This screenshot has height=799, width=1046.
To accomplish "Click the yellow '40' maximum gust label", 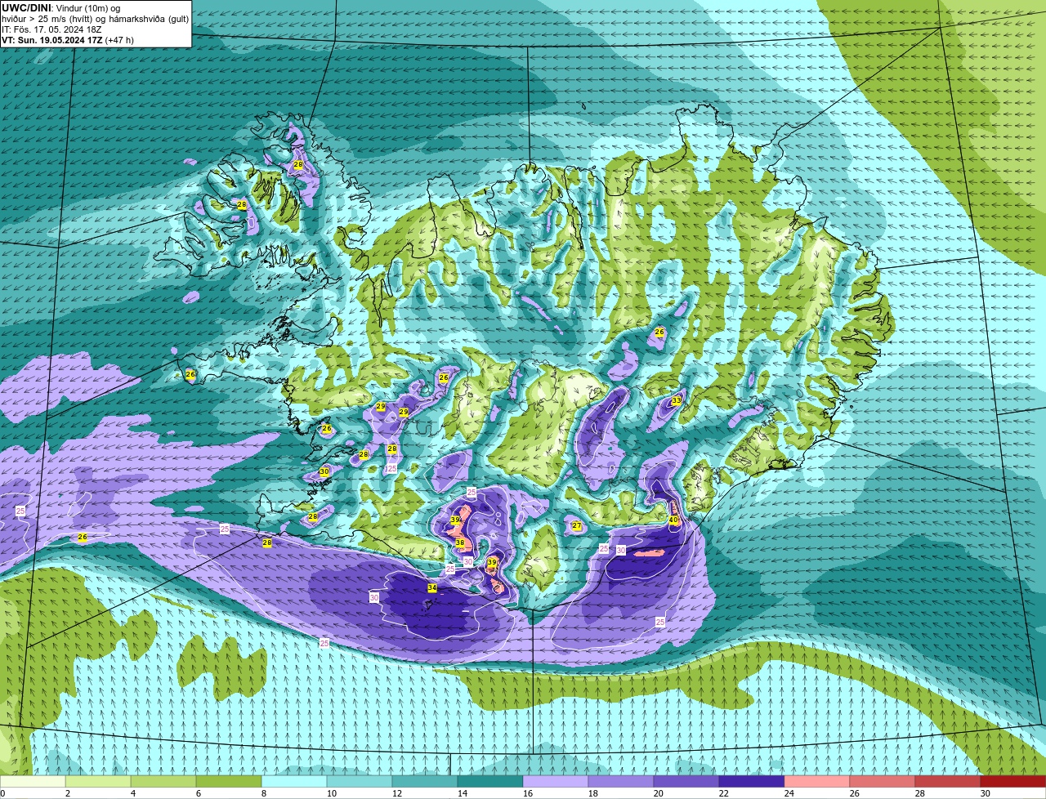I will 673,520.
